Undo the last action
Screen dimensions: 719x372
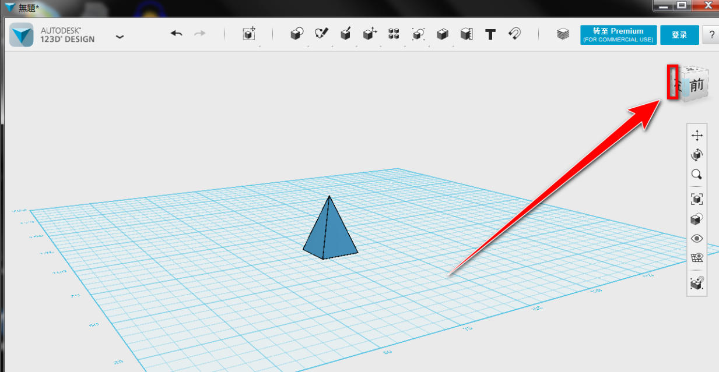[x=176, y=34]
